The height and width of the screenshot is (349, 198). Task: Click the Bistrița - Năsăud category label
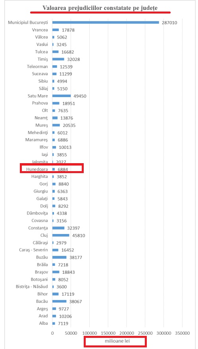32,287
